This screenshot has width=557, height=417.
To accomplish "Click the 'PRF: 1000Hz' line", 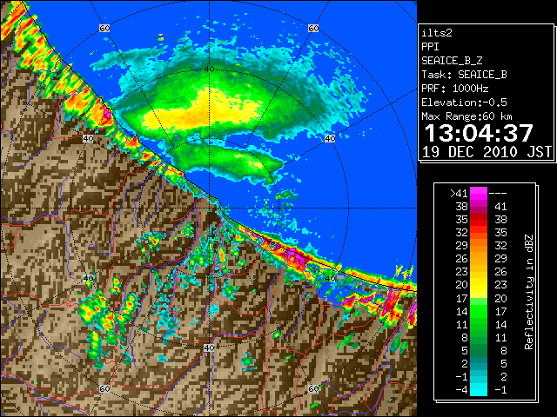I will pos(455,89).
